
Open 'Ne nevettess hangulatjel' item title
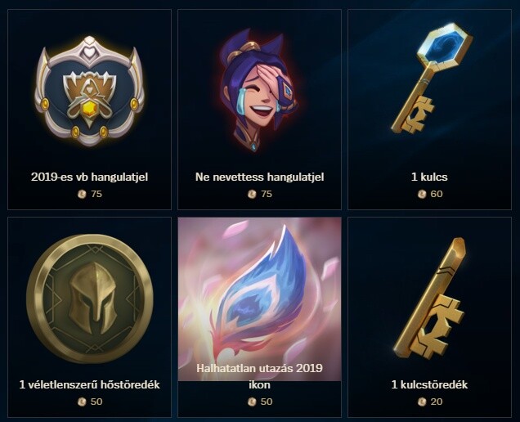[260, 177]
